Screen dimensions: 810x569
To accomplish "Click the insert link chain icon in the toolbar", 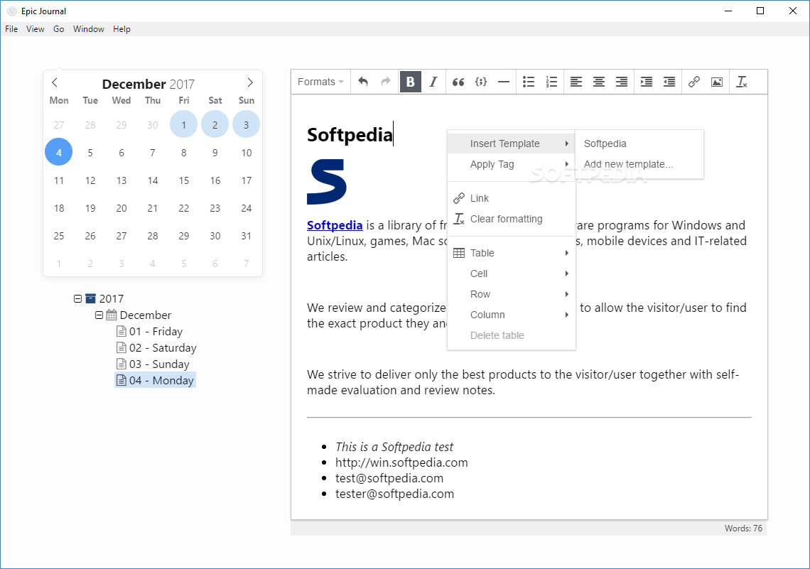I will pos(693,82).
